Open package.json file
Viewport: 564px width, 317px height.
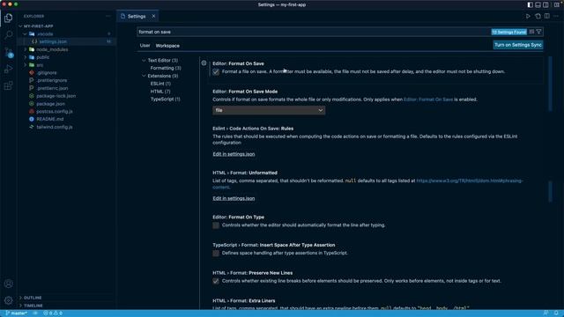[50, 104]
